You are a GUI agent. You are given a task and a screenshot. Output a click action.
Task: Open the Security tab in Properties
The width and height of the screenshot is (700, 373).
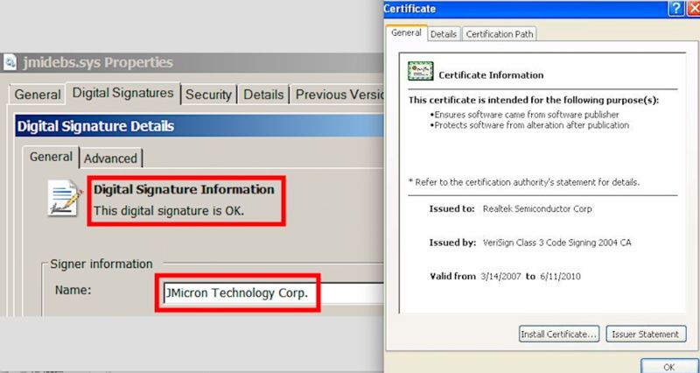(x=208, y=95)
